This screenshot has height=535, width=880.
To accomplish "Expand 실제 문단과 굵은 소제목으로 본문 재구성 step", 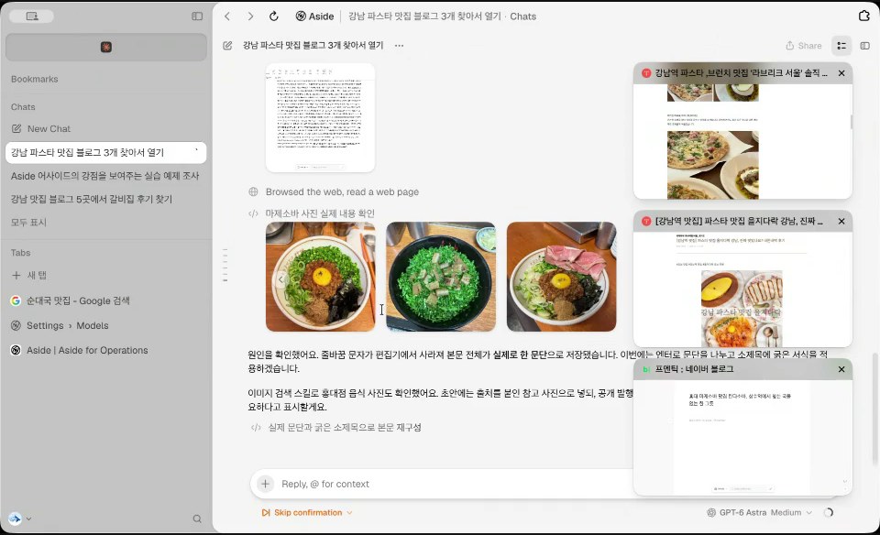I will point(344,427).
